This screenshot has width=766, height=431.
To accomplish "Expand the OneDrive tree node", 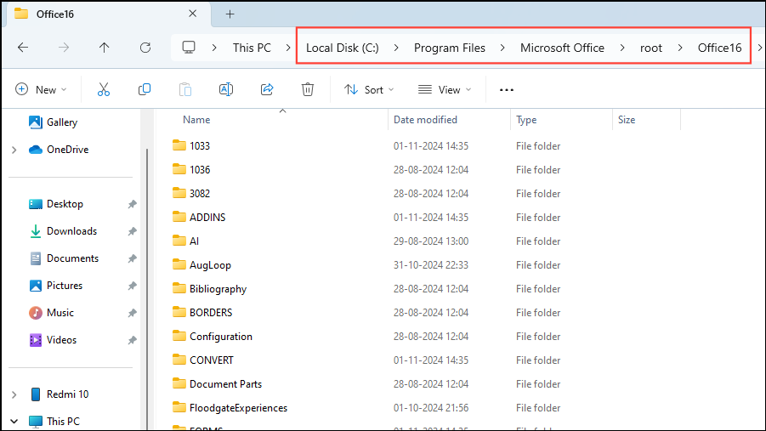I will pos(14,150).
